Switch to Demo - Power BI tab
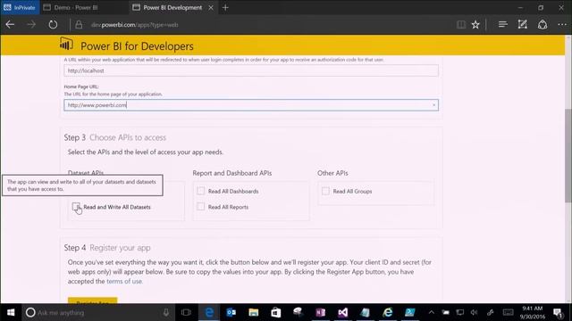Image resolution: width=572 pixels, height=321 pixels. (76, 7)
